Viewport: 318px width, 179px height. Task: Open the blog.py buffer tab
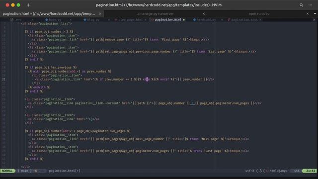[x=93, y=20]
